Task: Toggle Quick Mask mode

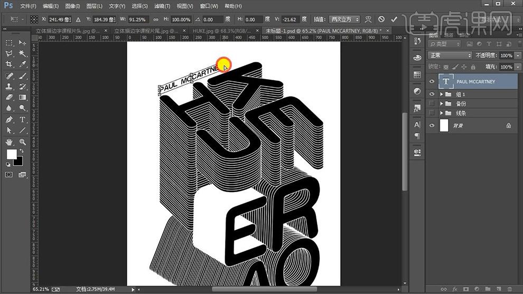Action: [9, 175]
